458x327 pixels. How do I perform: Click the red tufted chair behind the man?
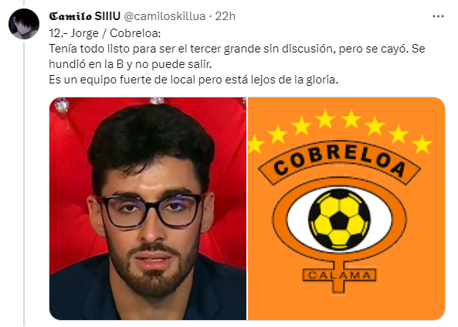coord(72,175)
